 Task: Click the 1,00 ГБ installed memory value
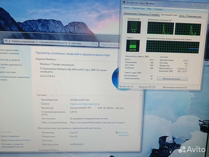(x=73, y=112)
